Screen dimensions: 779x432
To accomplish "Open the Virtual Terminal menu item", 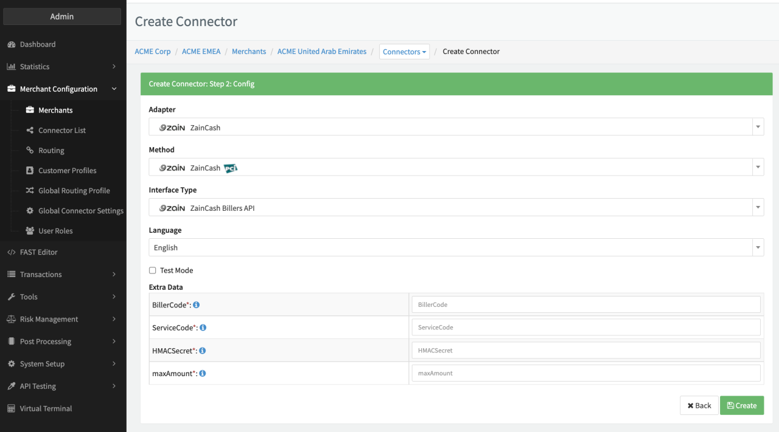I will [x=46, y=408].
